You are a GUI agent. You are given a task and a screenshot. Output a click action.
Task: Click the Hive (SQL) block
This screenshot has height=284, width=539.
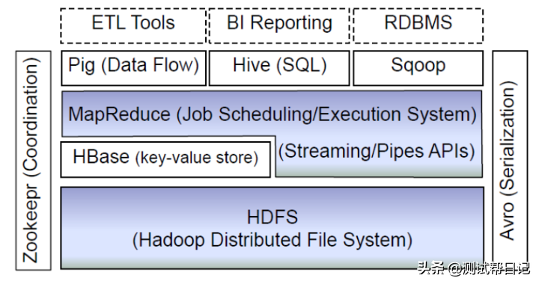[x=279, y=68]
